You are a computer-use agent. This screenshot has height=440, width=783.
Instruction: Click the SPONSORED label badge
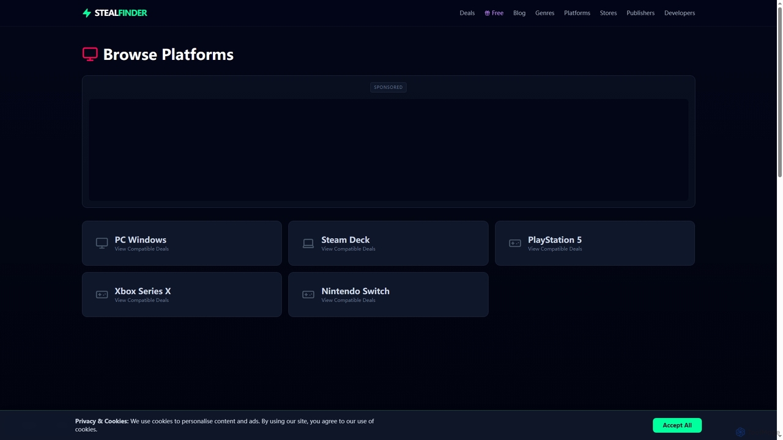coord(388,87)
